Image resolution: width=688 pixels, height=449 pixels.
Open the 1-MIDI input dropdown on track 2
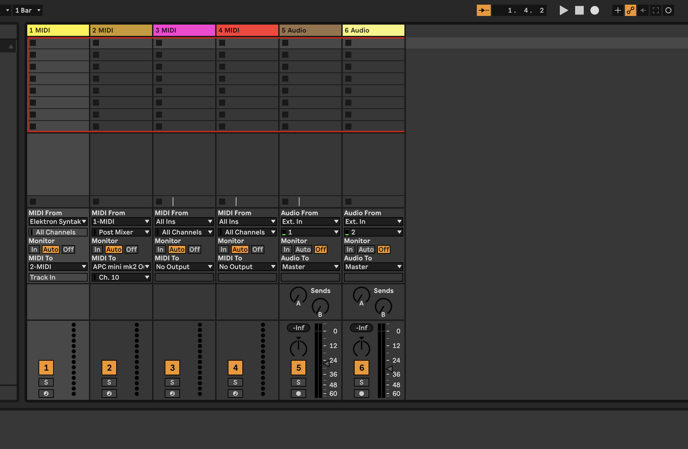point(121,221)
